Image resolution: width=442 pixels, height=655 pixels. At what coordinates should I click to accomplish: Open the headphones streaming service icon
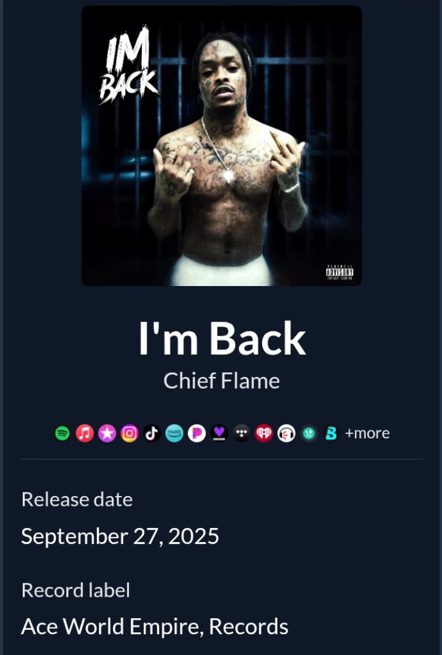tap(287, 433)
